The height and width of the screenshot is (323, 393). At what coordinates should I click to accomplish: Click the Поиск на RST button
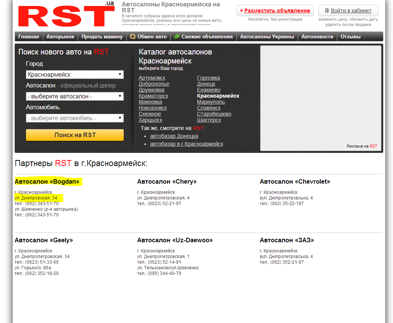coord(75,135)
